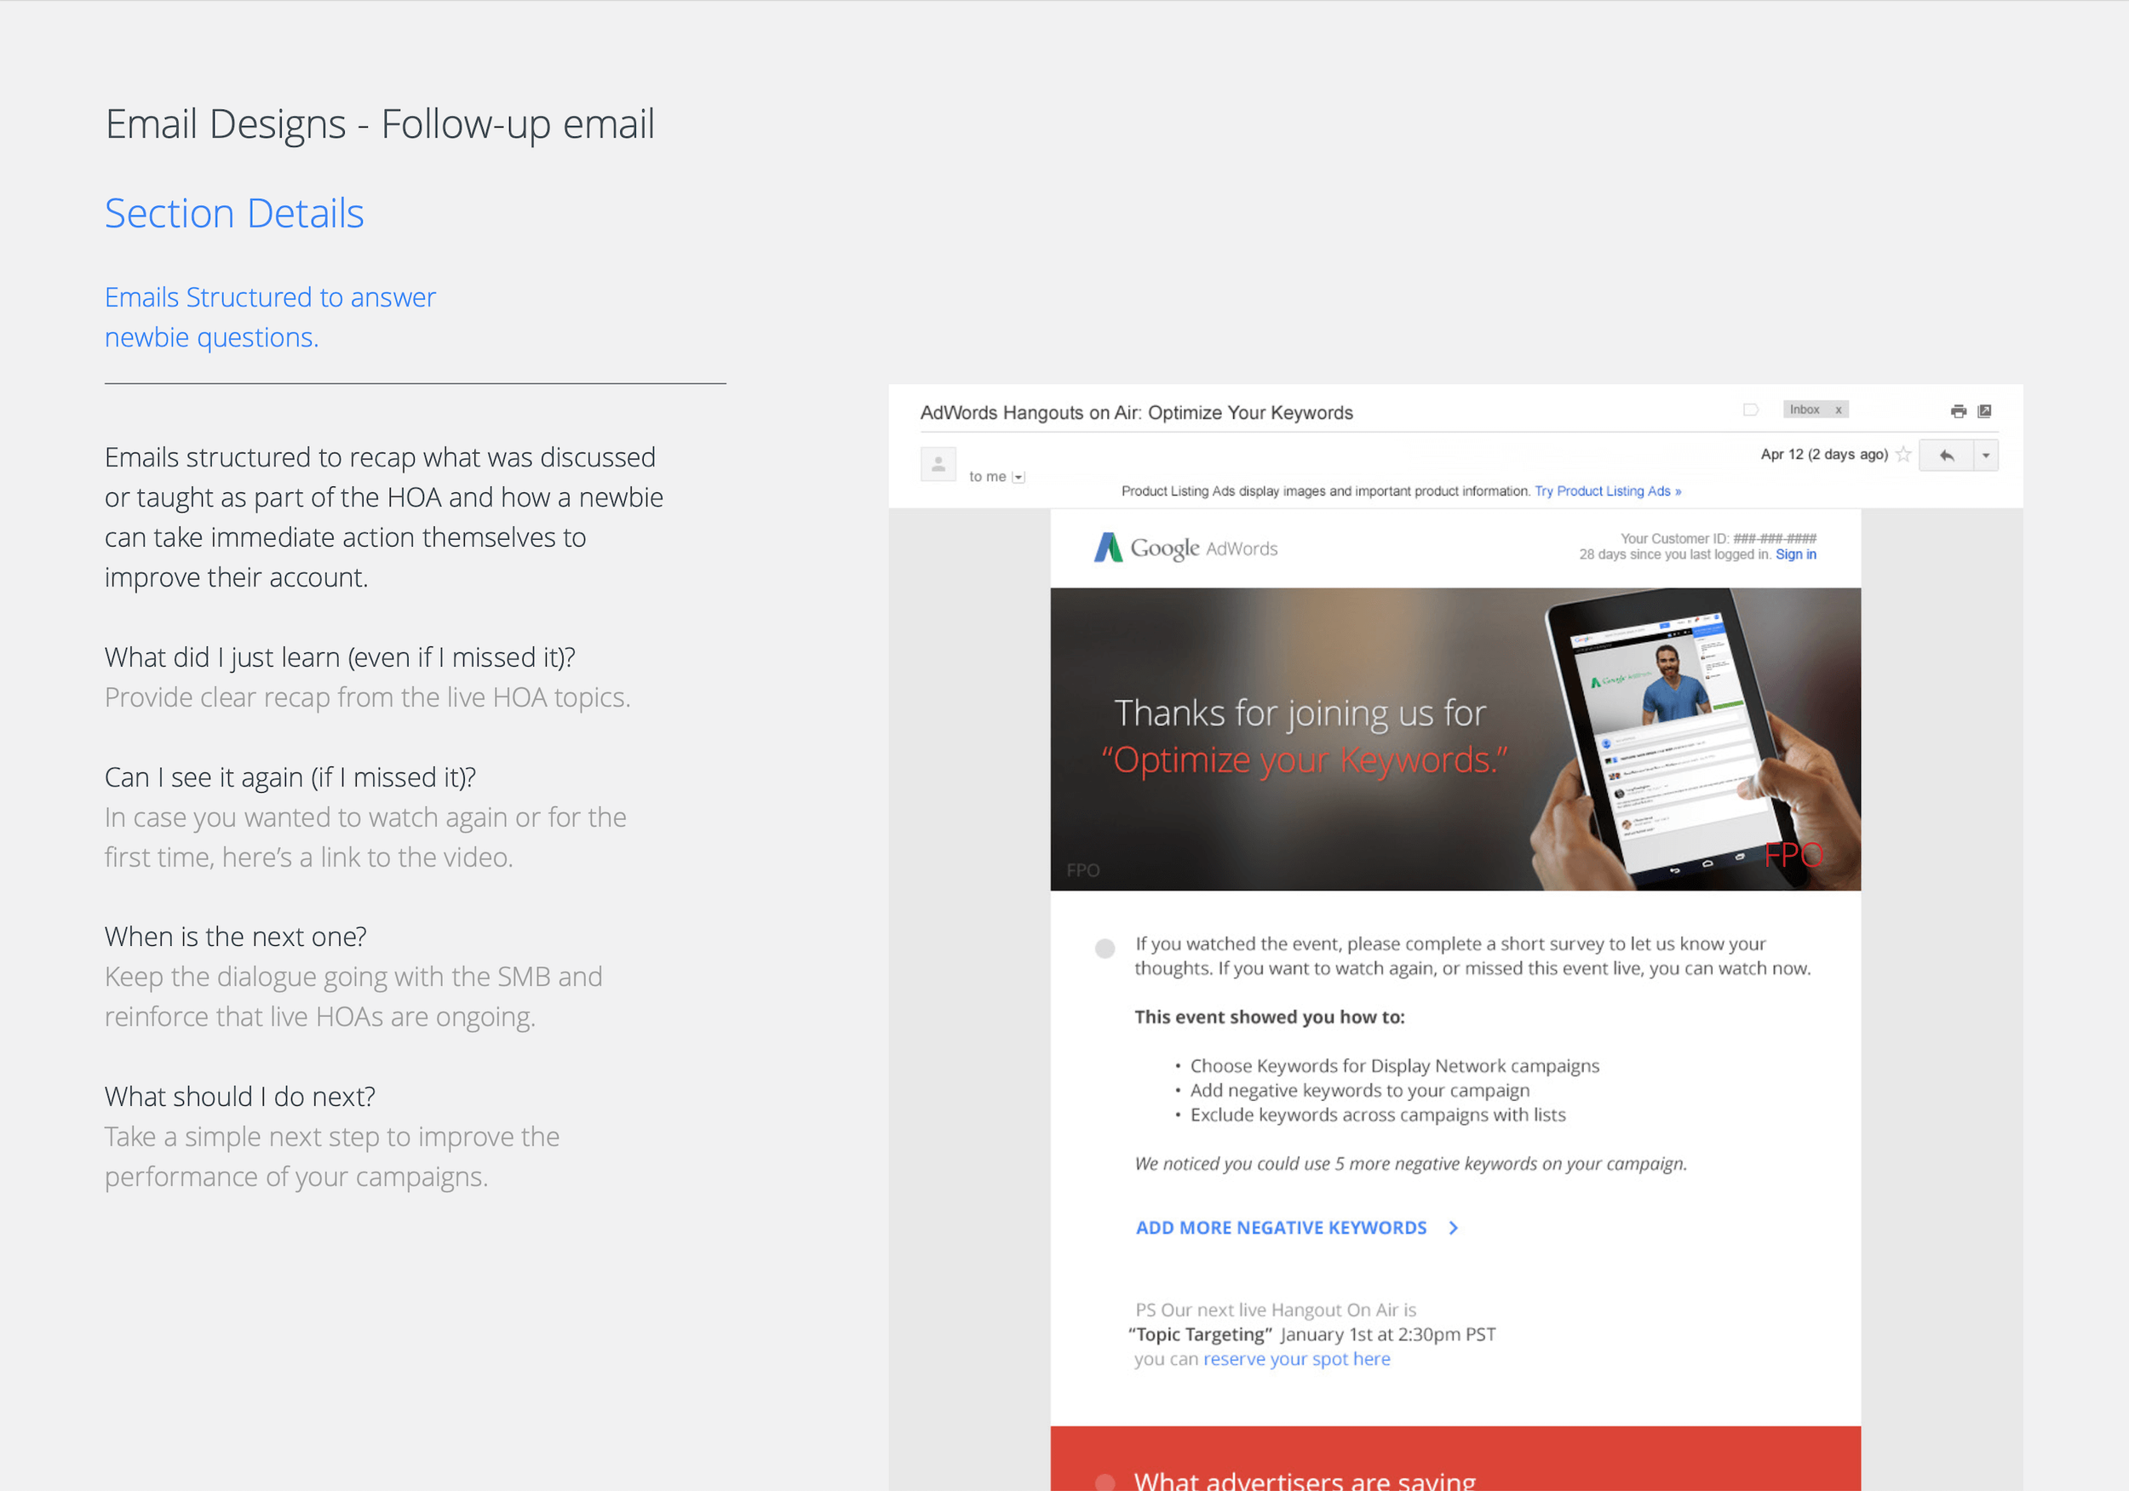Click 'Choose Keywords for Display Network campaigns' bullet
2129x1491 pixels.
click(x=1395, y=1066)
